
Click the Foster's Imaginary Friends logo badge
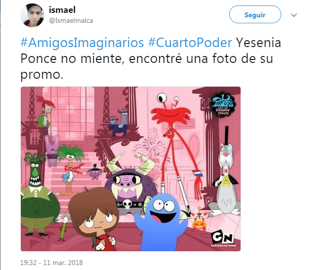(x=222, y=105)
